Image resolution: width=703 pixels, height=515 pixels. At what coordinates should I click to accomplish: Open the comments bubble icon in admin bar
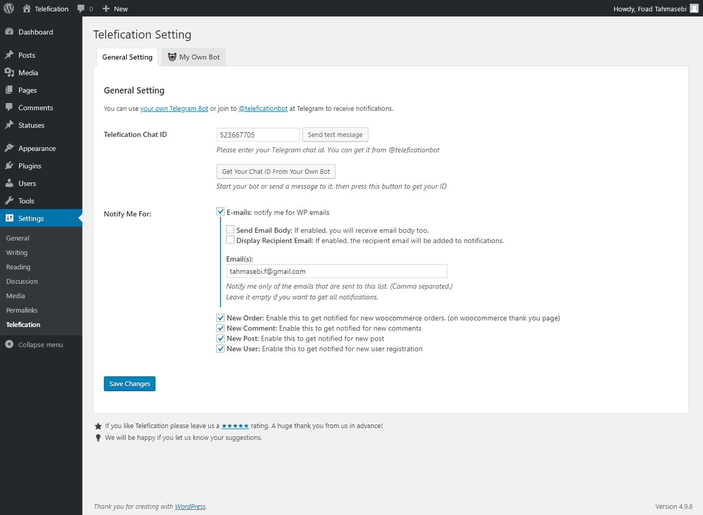(81, 9)
